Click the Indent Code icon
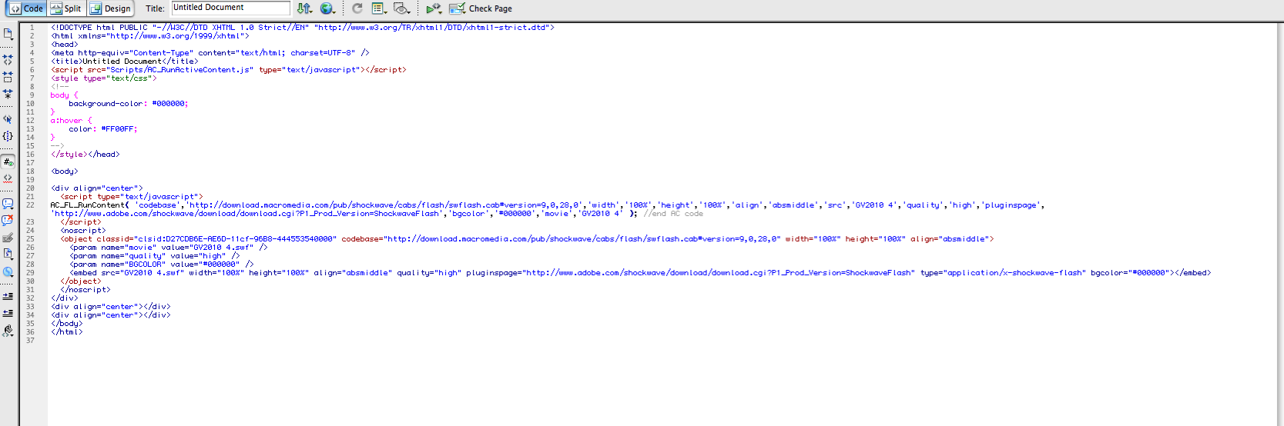The width and height of the screenshot is (1284, 426). (x=8, y=296)
